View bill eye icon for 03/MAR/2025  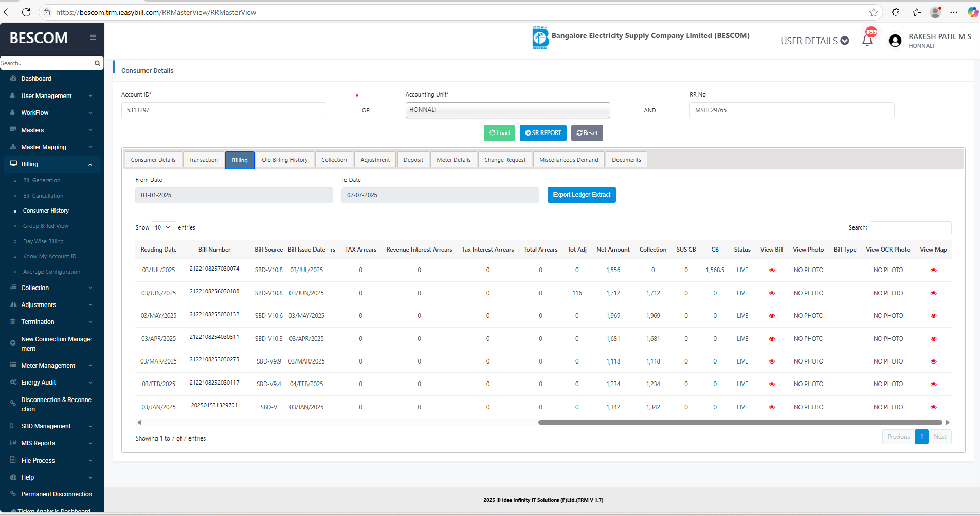tap(772, 361)
